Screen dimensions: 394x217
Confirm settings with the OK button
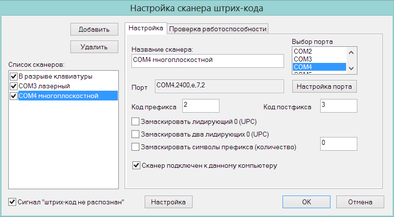click(306, 202)
